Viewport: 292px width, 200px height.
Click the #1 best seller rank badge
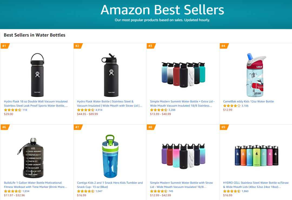click(x=5, y=46)
